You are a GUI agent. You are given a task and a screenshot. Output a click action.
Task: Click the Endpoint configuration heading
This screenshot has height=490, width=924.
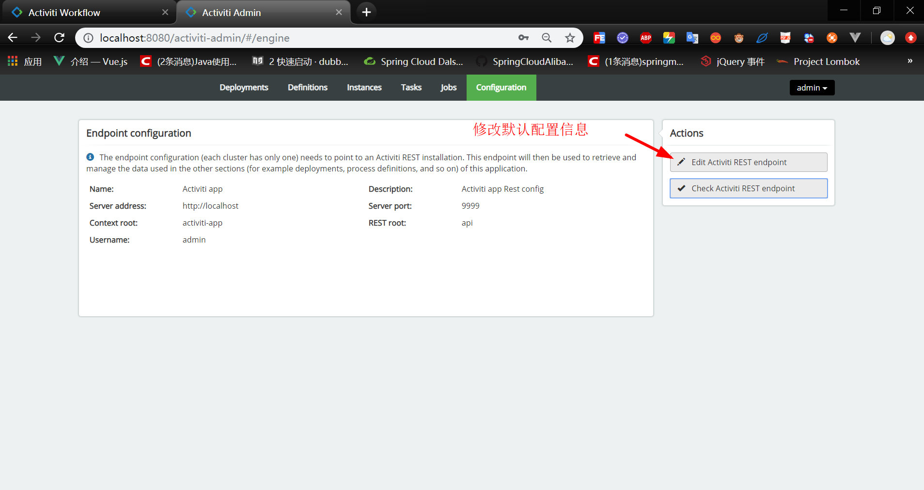[139, 133]
